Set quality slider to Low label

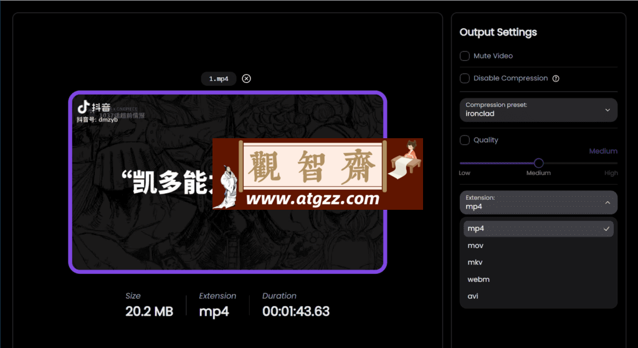464,173
